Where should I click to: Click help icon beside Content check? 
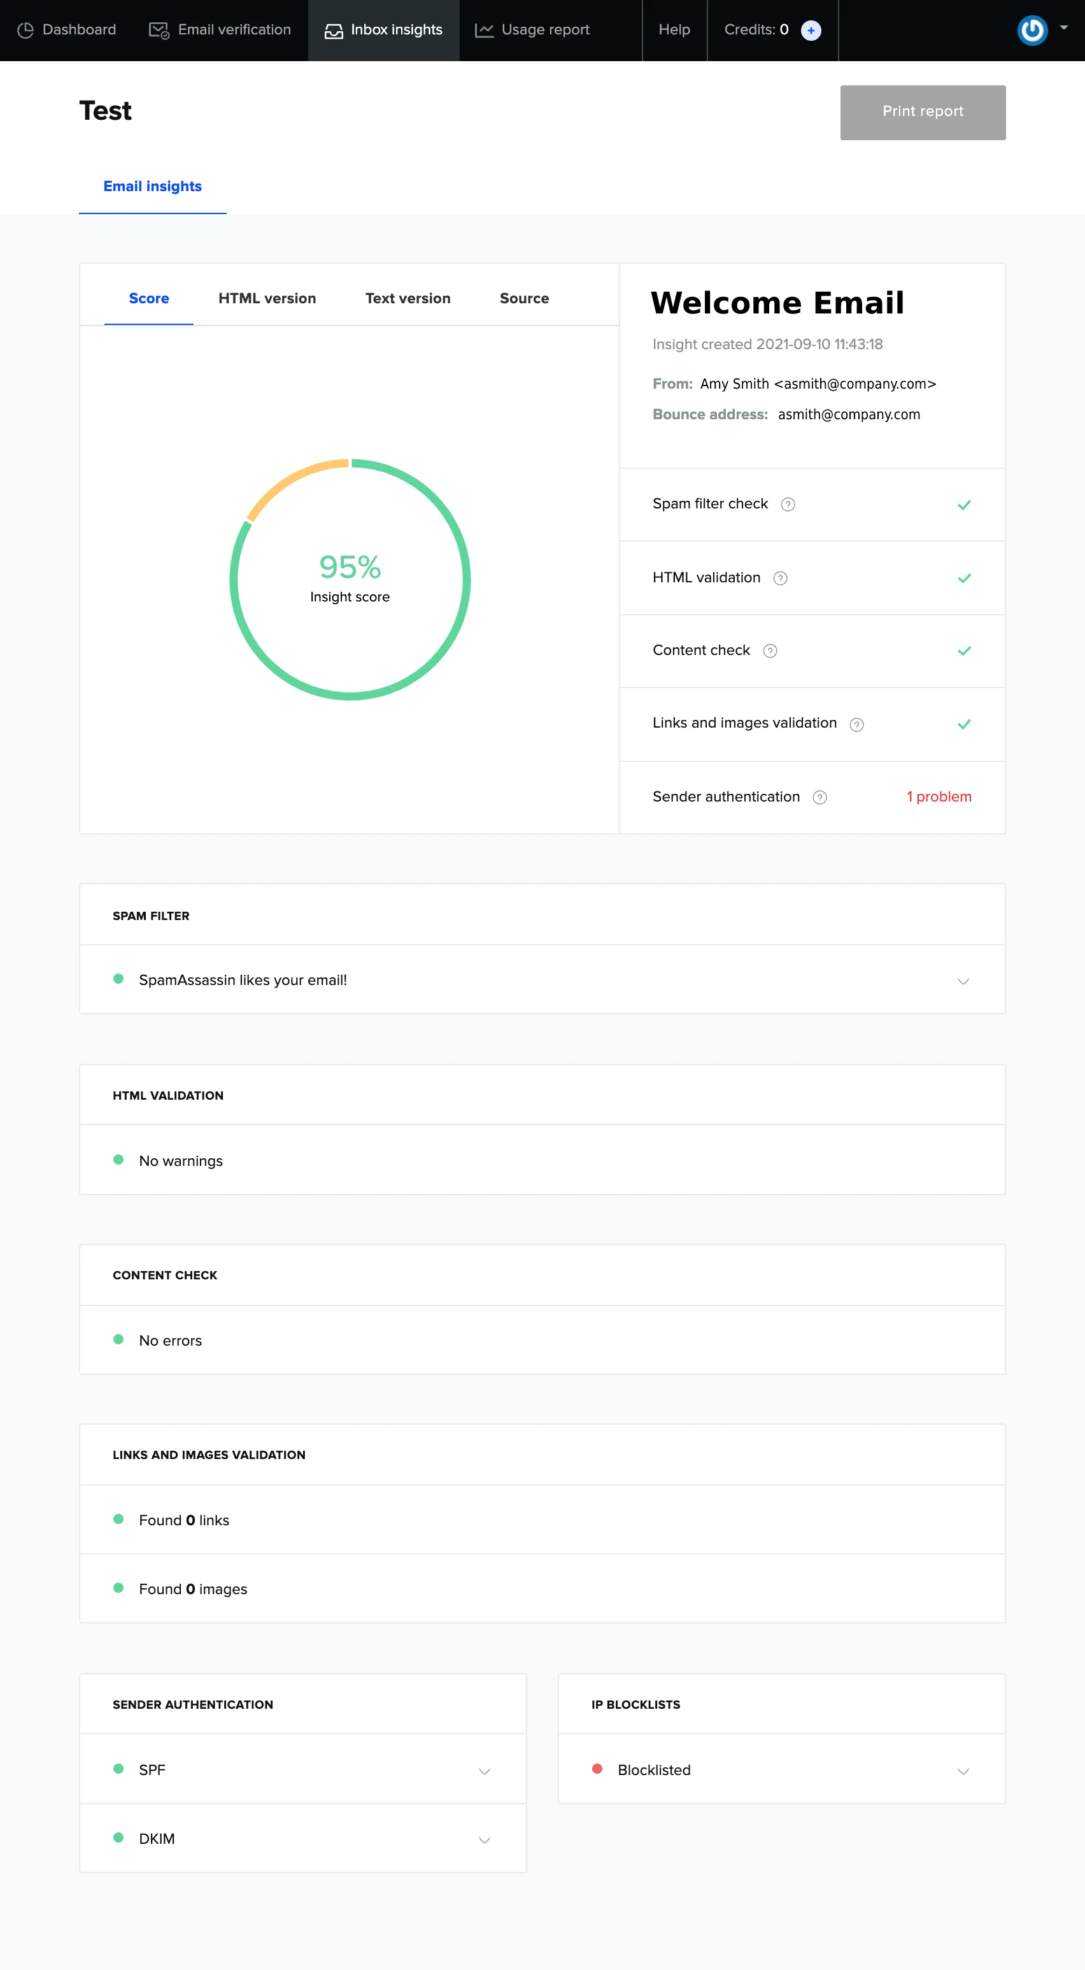point(770,651)
